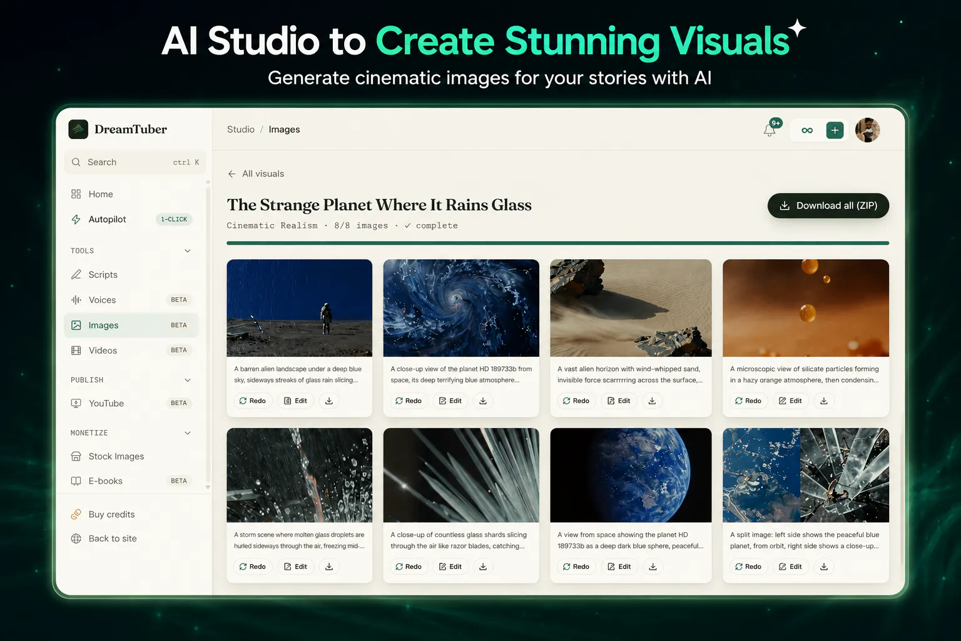Click the 1-CLICK badge next to Autopilot

click(x=174, y=220)
